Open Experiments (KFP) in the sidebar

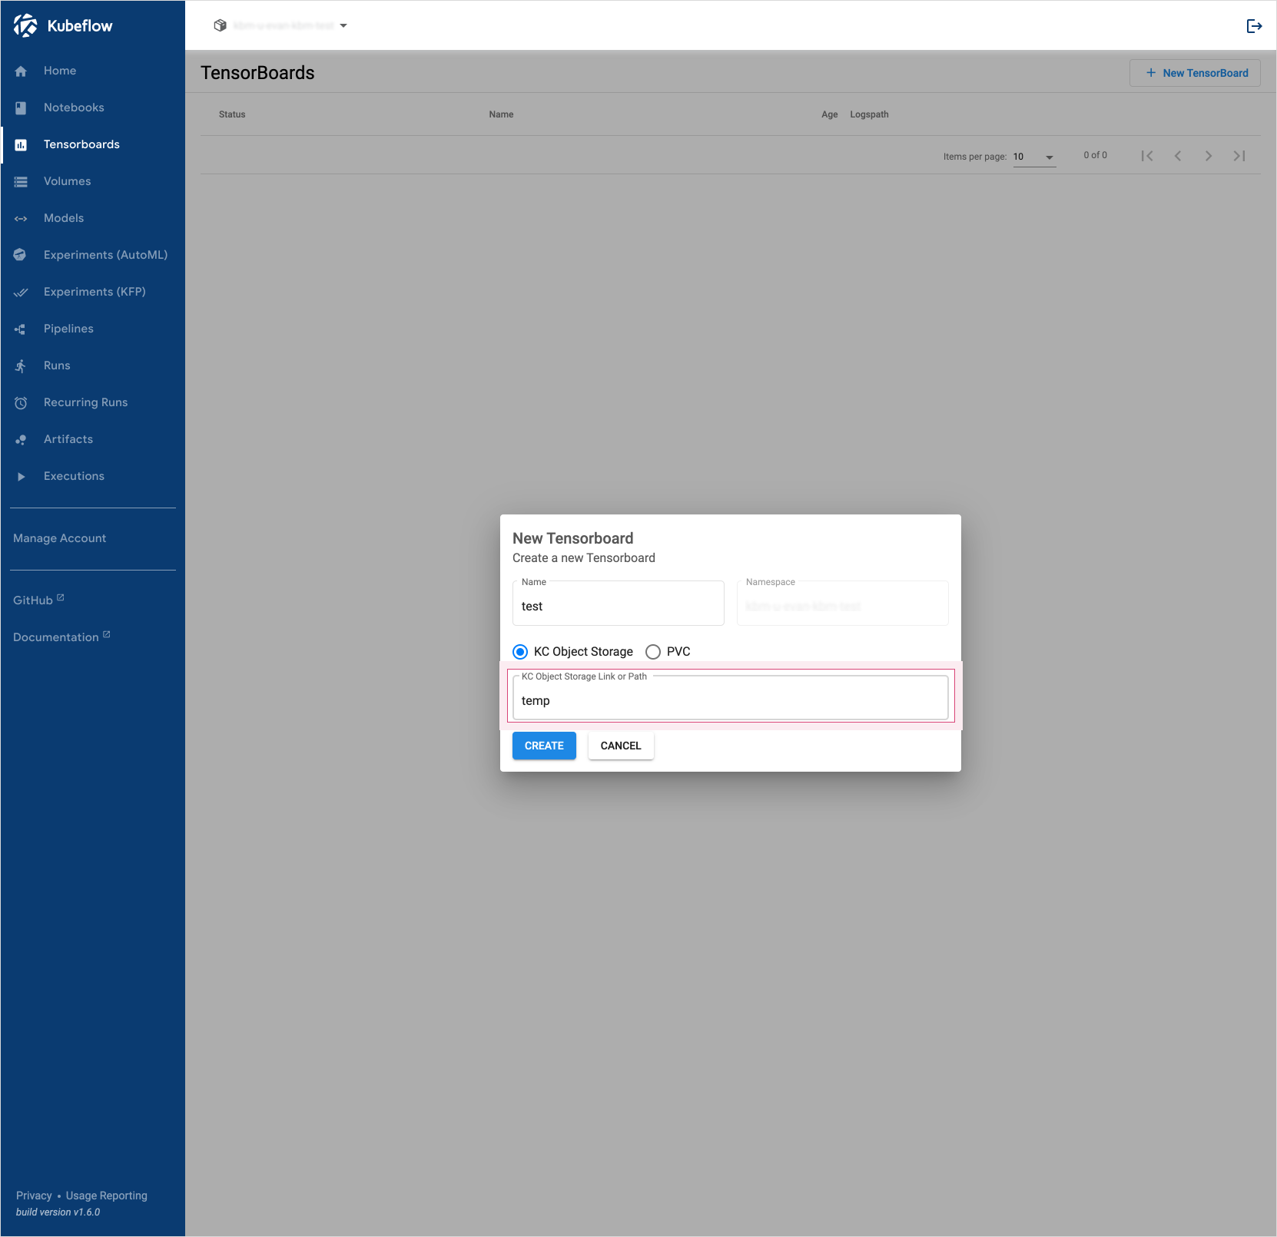tap(92, 293)
